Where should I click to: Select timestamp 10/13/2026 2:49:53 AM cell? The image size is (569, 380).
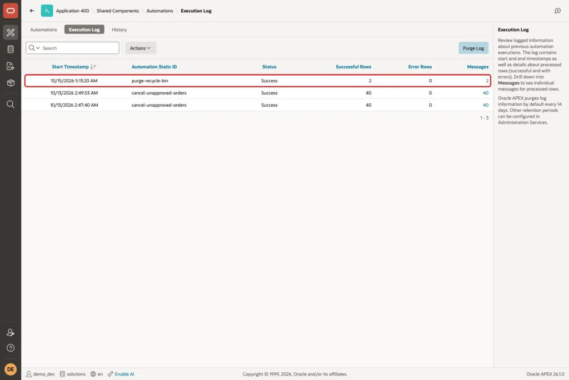pos(74,93)
